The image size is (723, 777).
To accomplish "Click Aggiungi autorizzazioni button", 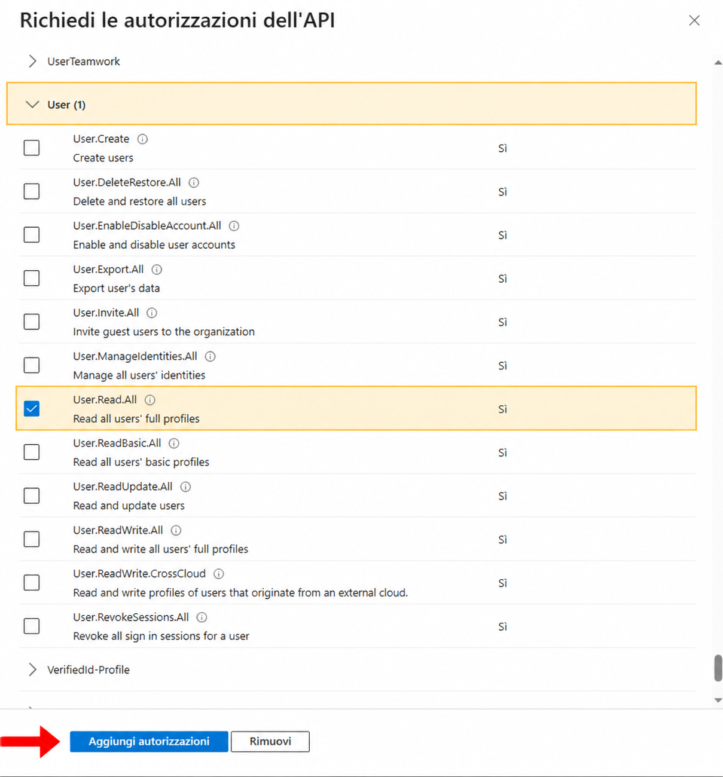I will [x=149, y=741].
